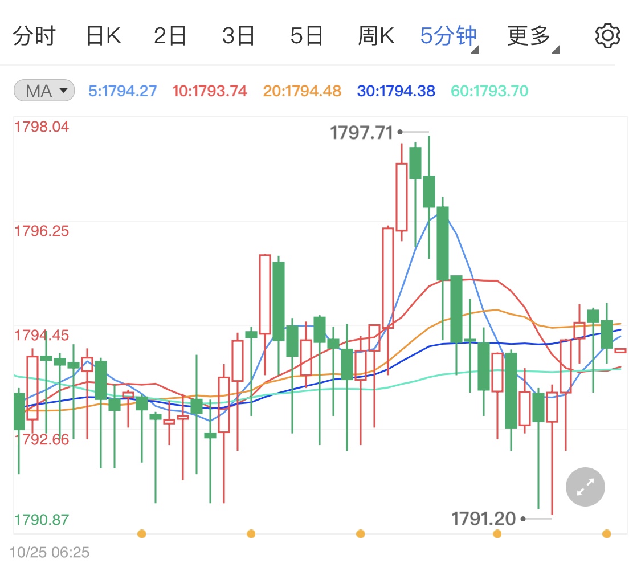Click the fourth orange dot under 1791.20
641x563 pixels.
tap(497, 533)
